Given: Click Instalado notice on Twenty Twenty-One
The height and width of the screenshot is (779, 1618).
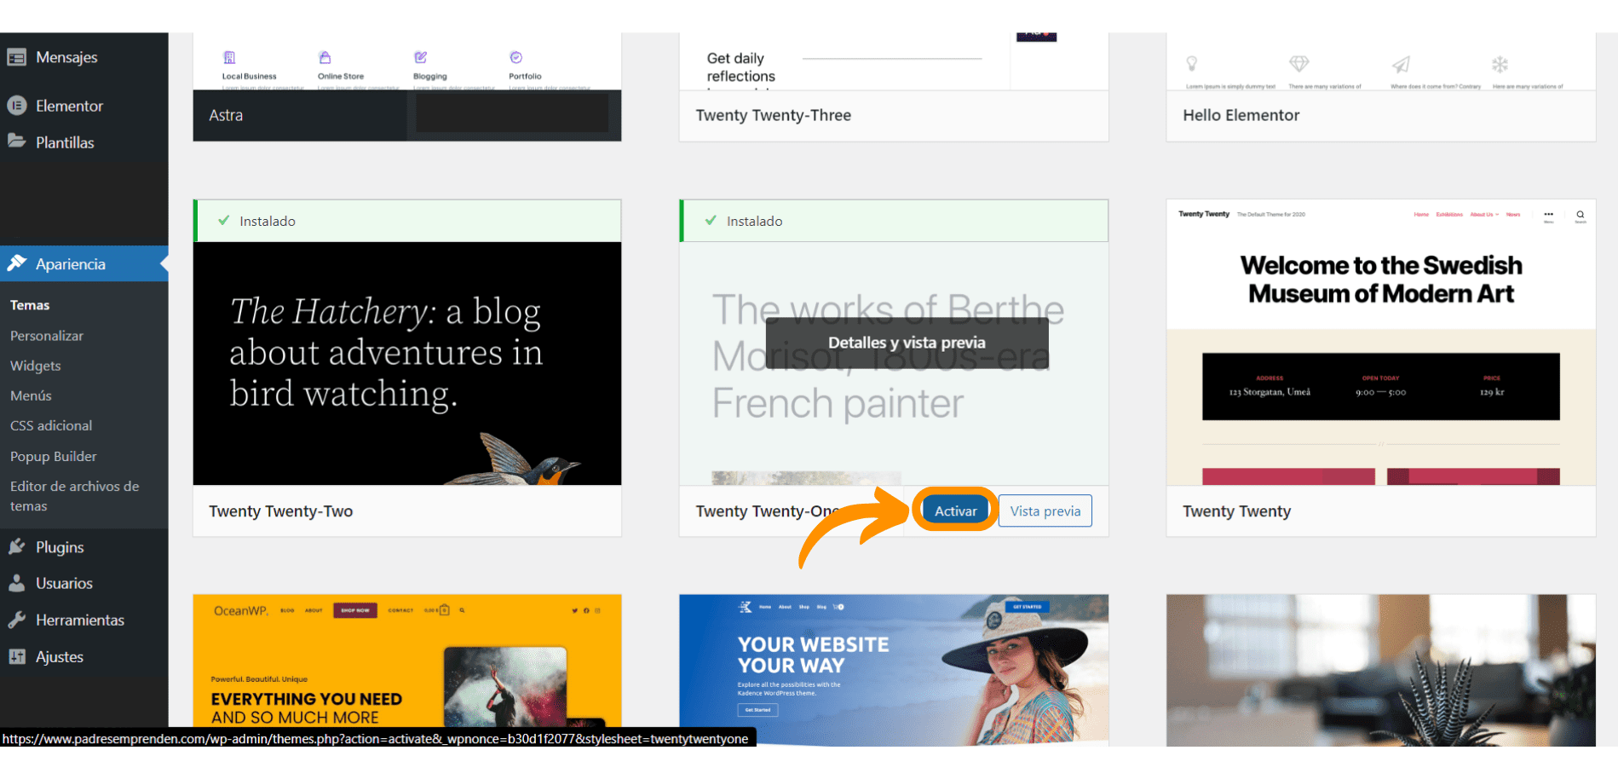Looking at the screenshot, I should click(894, 222).
